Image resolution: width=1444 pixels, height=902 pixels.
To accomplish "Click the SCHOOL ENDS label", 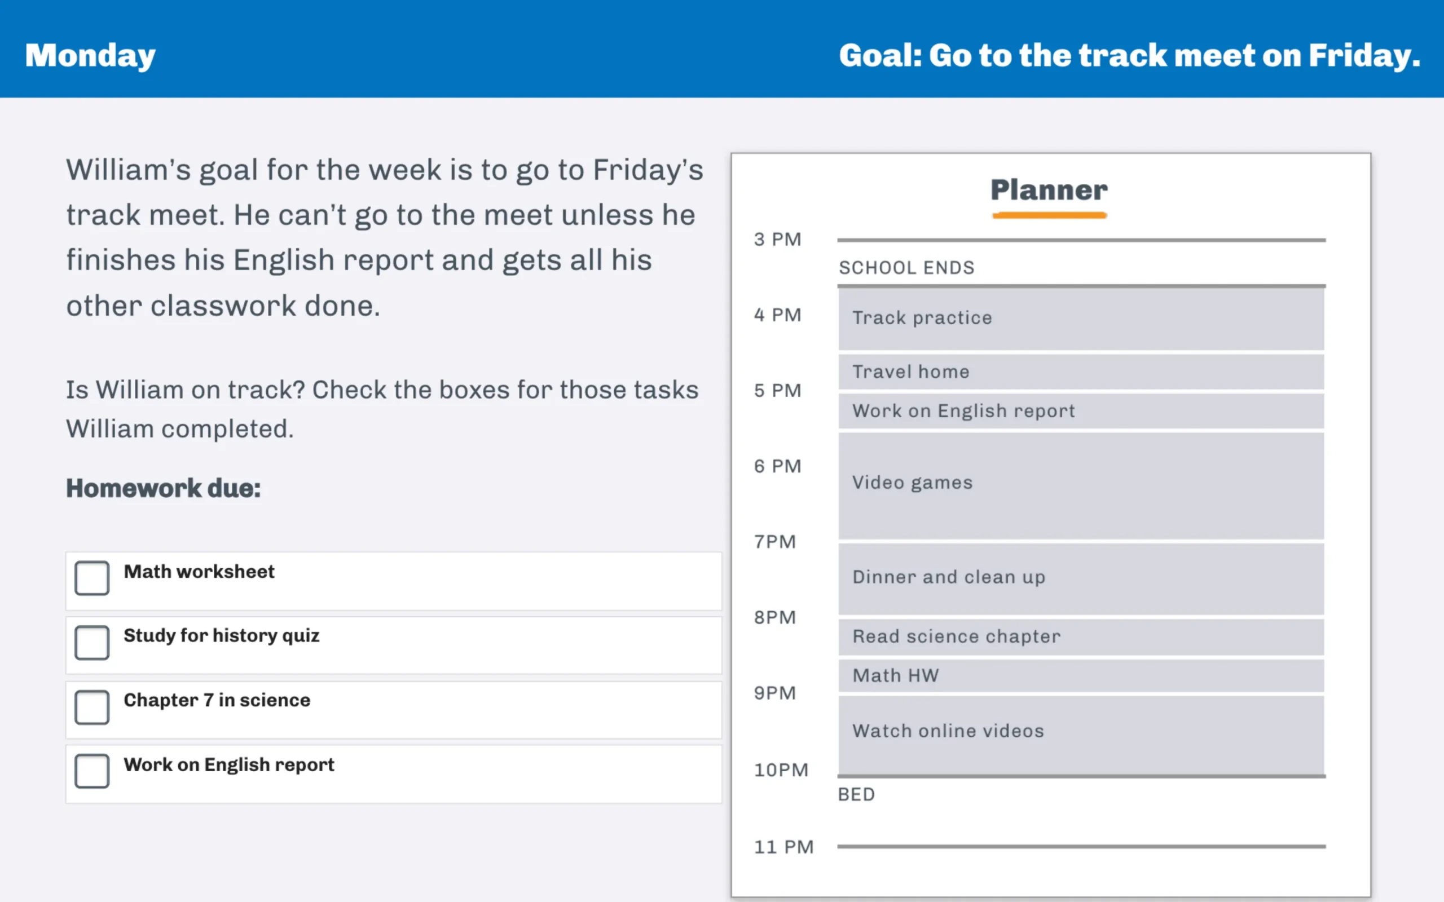I will click(x=906, y=268).
